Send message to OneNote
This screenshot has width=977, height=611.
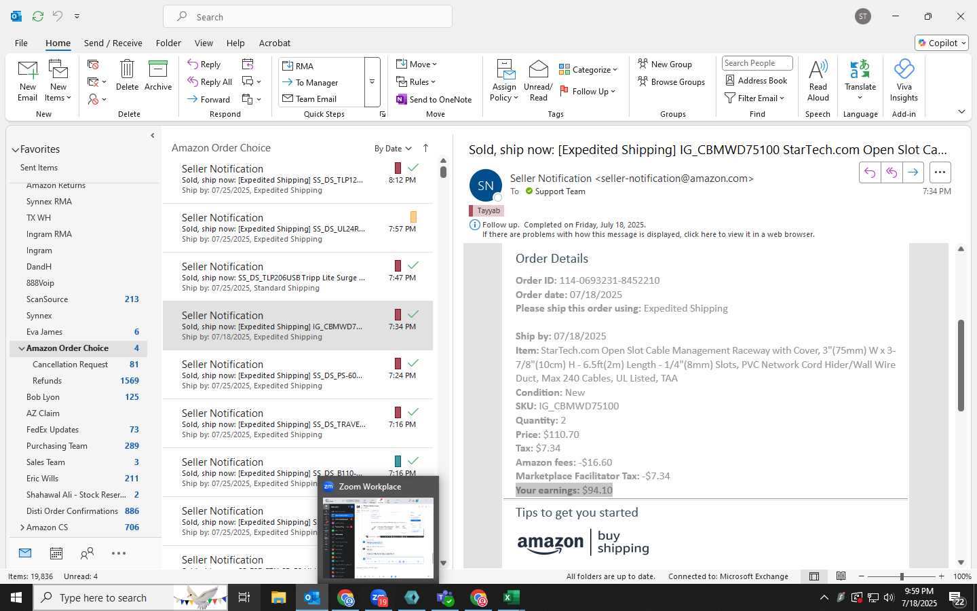(x=434, y=99)
